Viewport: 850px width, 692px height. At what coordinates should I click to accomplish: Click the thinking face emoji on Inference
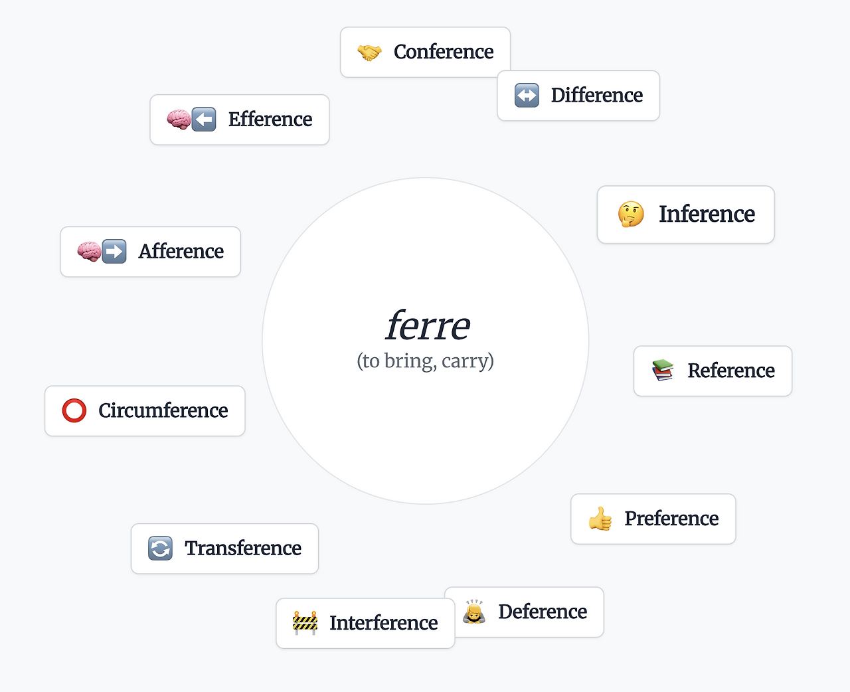(x=631, y=215)
